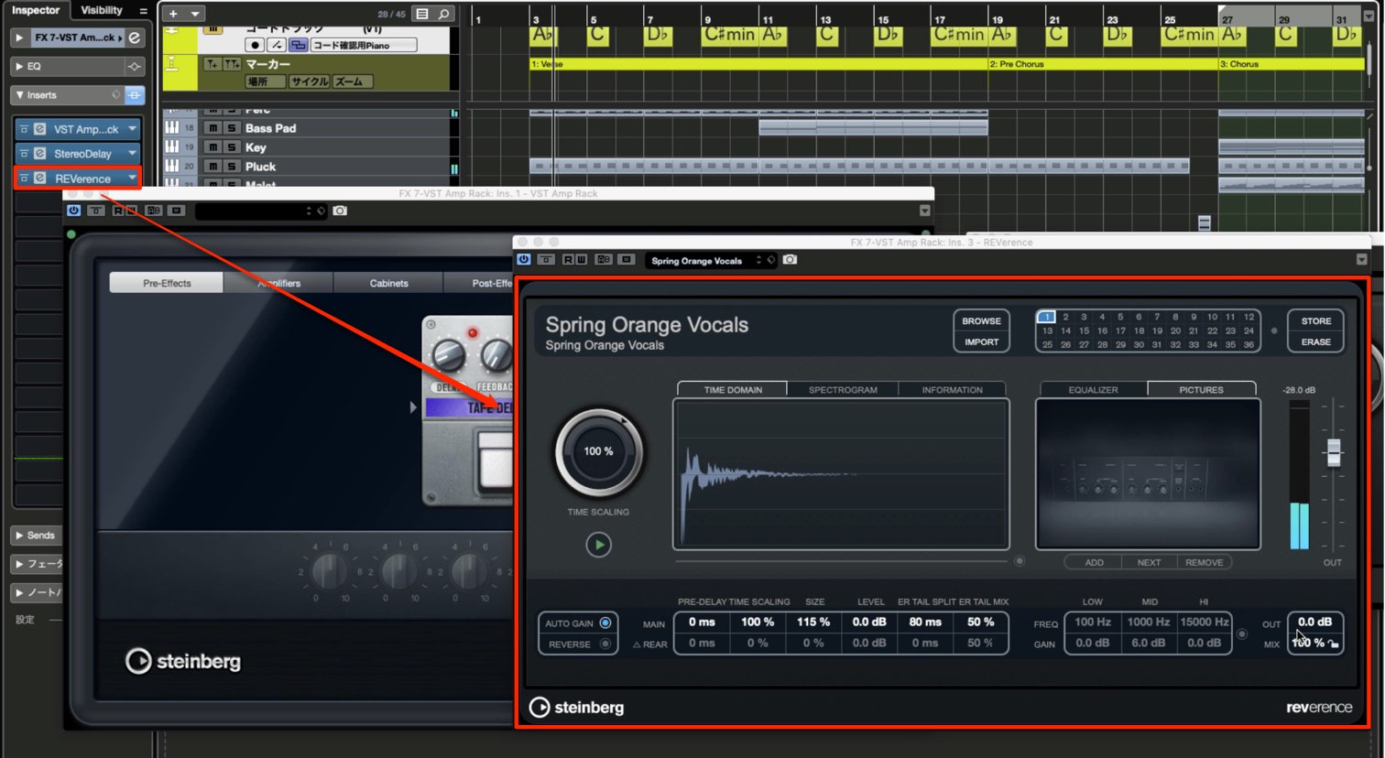Toggle the REVERSE option

[x=605, y=644]
